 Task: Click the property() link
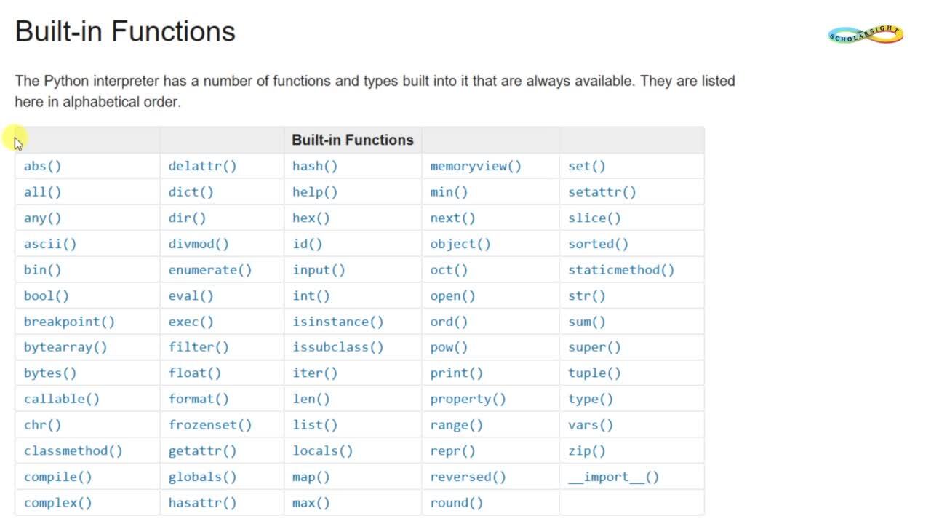coord(468,400)
